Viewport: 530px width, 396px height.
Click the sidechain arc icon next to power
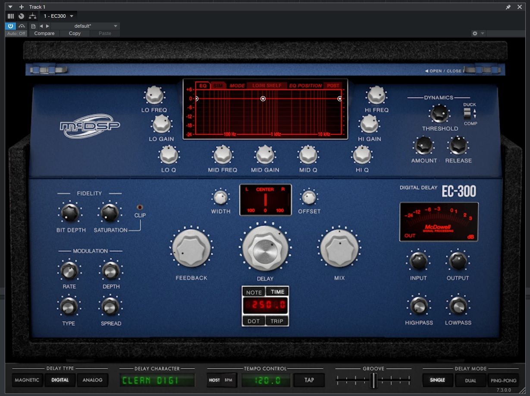pyautogui.click(x=22, y=26)
